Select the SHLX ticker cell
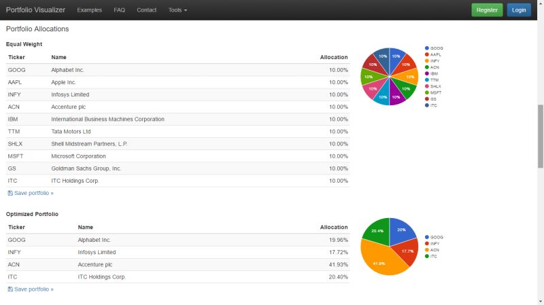 coord(15,144)
